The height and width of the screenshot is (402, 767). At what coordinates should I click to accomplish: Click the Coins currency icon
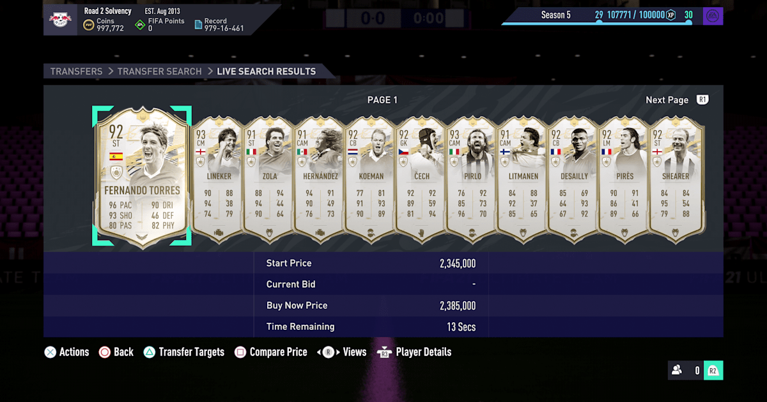pyautogui.click(x=89, y=25)
